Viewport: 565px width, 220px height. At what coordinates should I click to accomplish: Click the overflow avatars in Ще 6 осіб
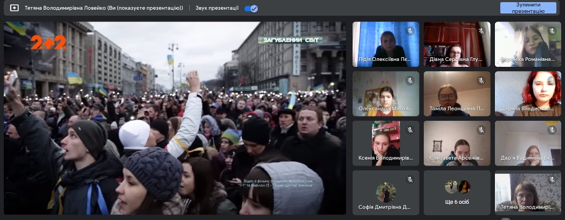click(457, 187)
